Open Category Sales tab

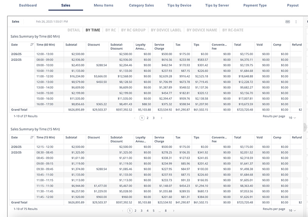click(141, 5)
